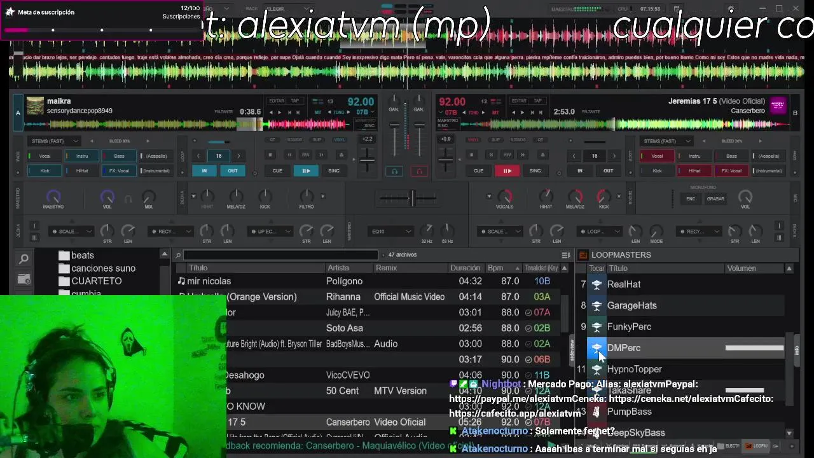Open master EQ10 effect dropdown
814x458 pixels.
point(390,232)
